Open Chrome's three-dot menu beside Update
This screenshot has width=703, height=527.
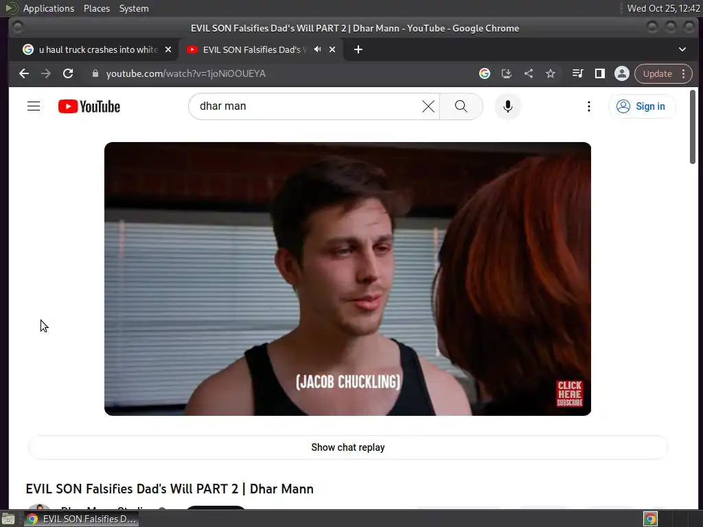[x=683, y=73]
